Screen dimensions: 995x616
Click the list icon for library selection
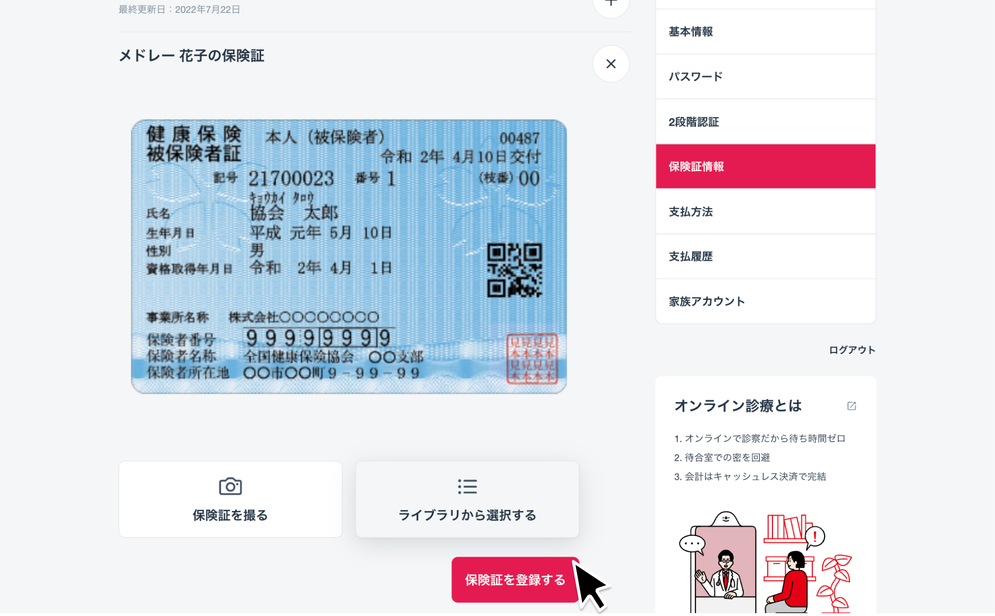point(467,486)
